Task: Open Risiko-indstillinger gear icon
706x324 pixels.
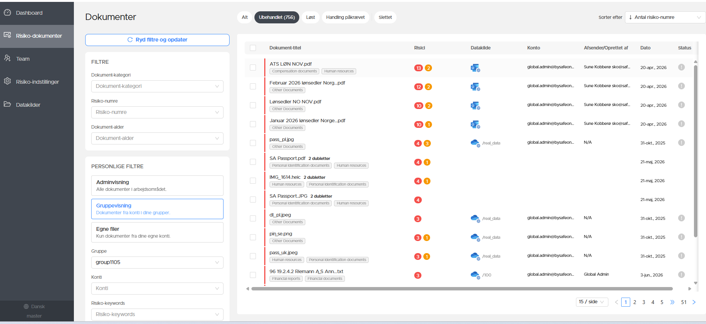Action: [x=8, y=81]
